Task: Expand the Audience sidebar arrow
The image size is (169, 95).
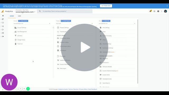Action: (x=1, y=26)
